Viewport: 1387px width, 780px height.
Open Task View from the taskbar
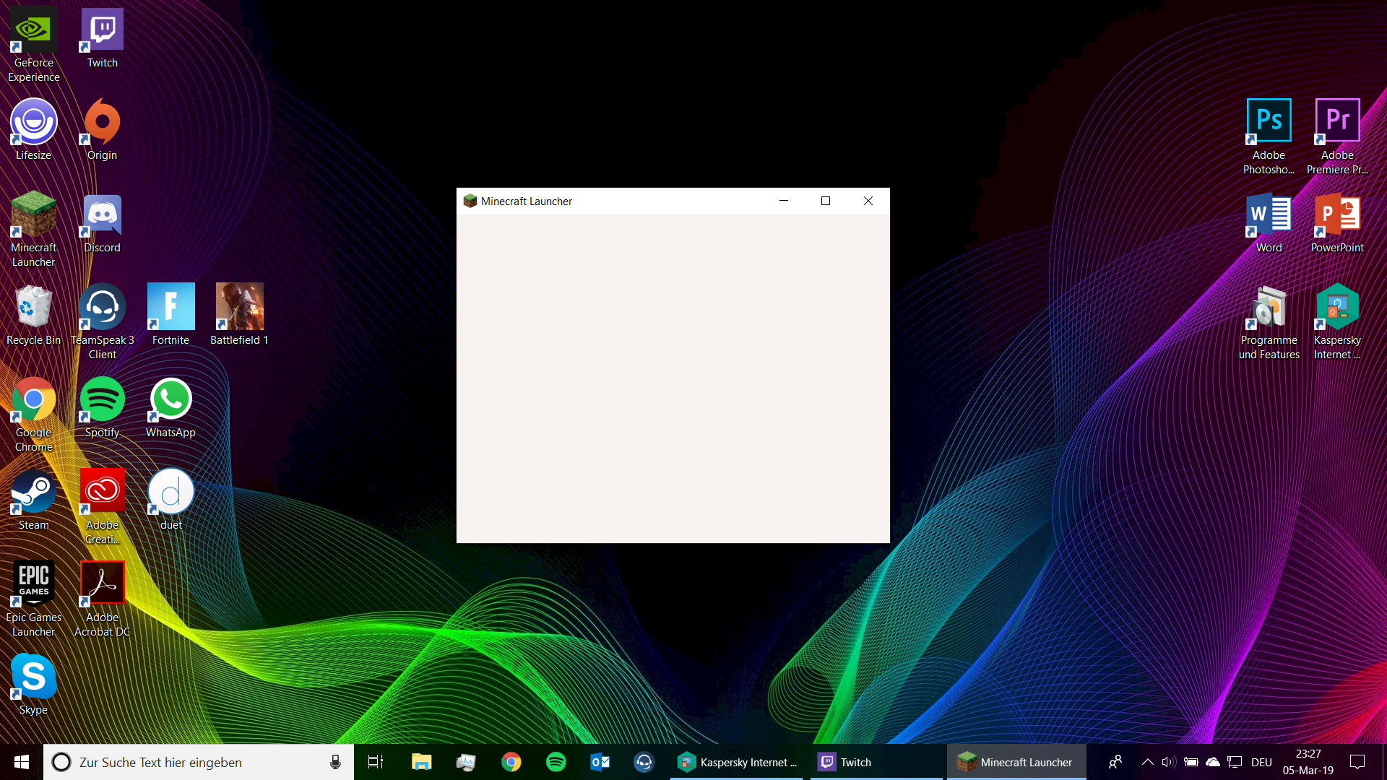click(376, 762)
